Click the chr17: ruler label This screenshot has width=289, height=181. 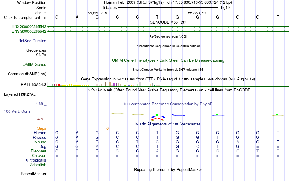[x=41, y=13]
